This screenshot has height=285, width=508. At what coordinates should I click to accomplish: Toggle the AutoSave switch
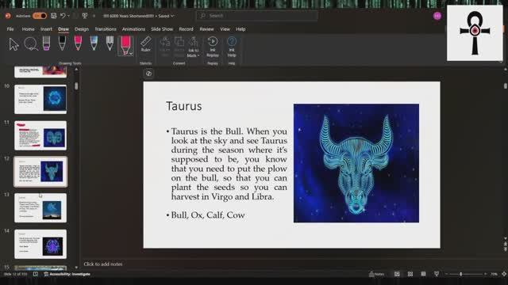point(40,16)
